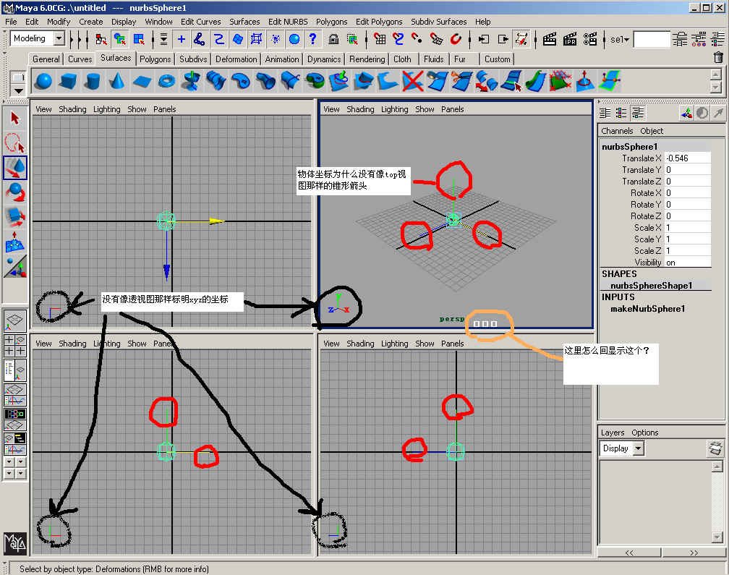The height and width of the screenshot is (575, 729).
Task: Click the lock selection padlock icon
Action: click(x=333, y=40)
